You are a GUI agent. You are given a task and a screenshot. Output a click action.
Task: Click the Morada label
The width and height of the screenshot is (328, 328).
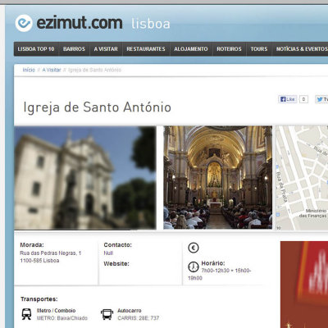pyautogui.click(x=32, y=245)
